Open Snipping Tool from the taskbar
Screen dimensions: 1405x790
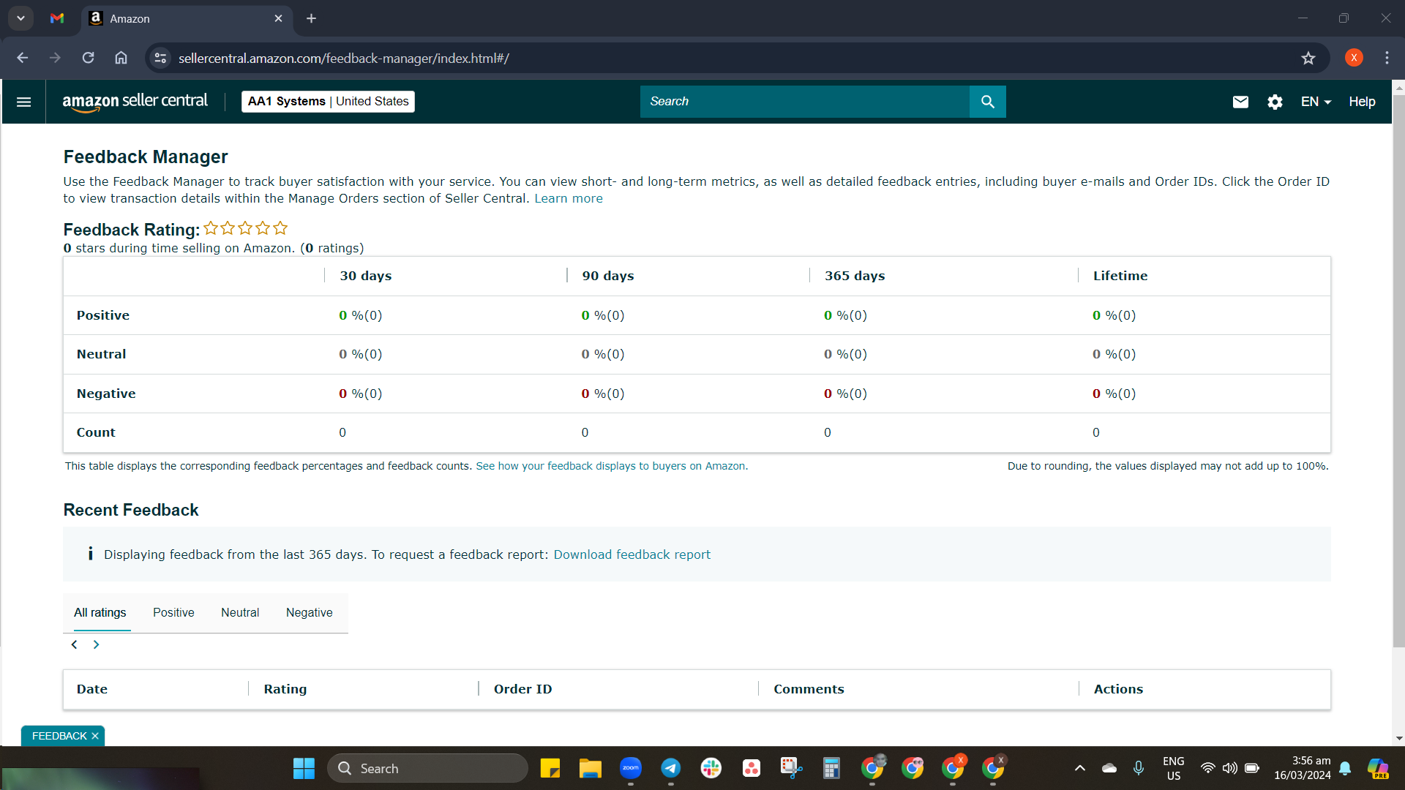791,768
